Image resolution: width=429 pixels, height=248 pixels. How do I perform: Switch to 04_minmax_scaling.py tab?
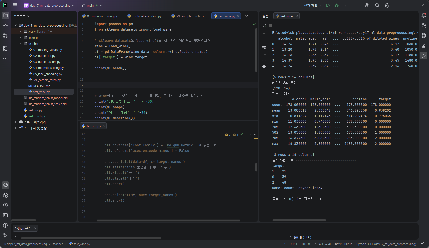click(x=100, y=16)
